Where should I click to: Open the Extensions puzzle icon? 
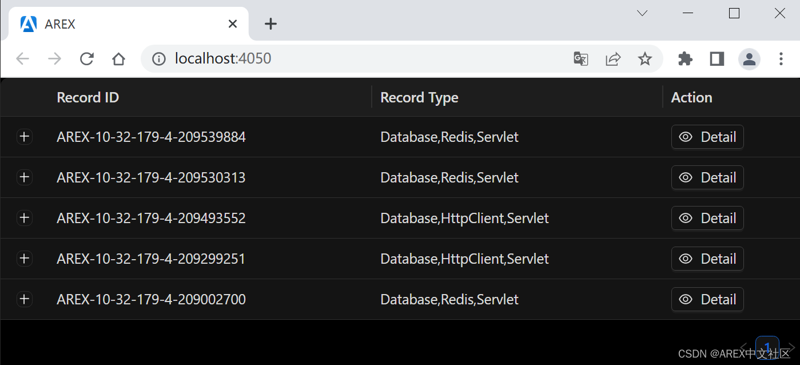[685, 58]
